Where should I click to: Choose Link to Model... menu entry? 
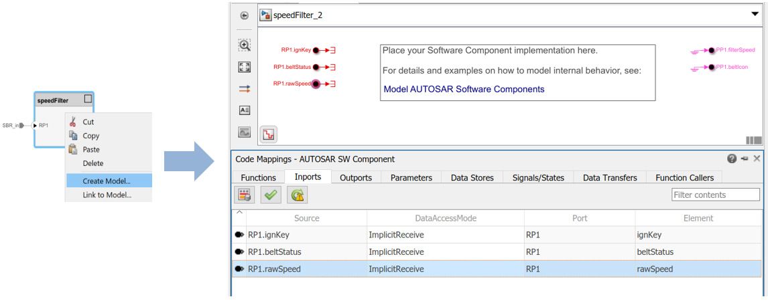coord(107,195)
